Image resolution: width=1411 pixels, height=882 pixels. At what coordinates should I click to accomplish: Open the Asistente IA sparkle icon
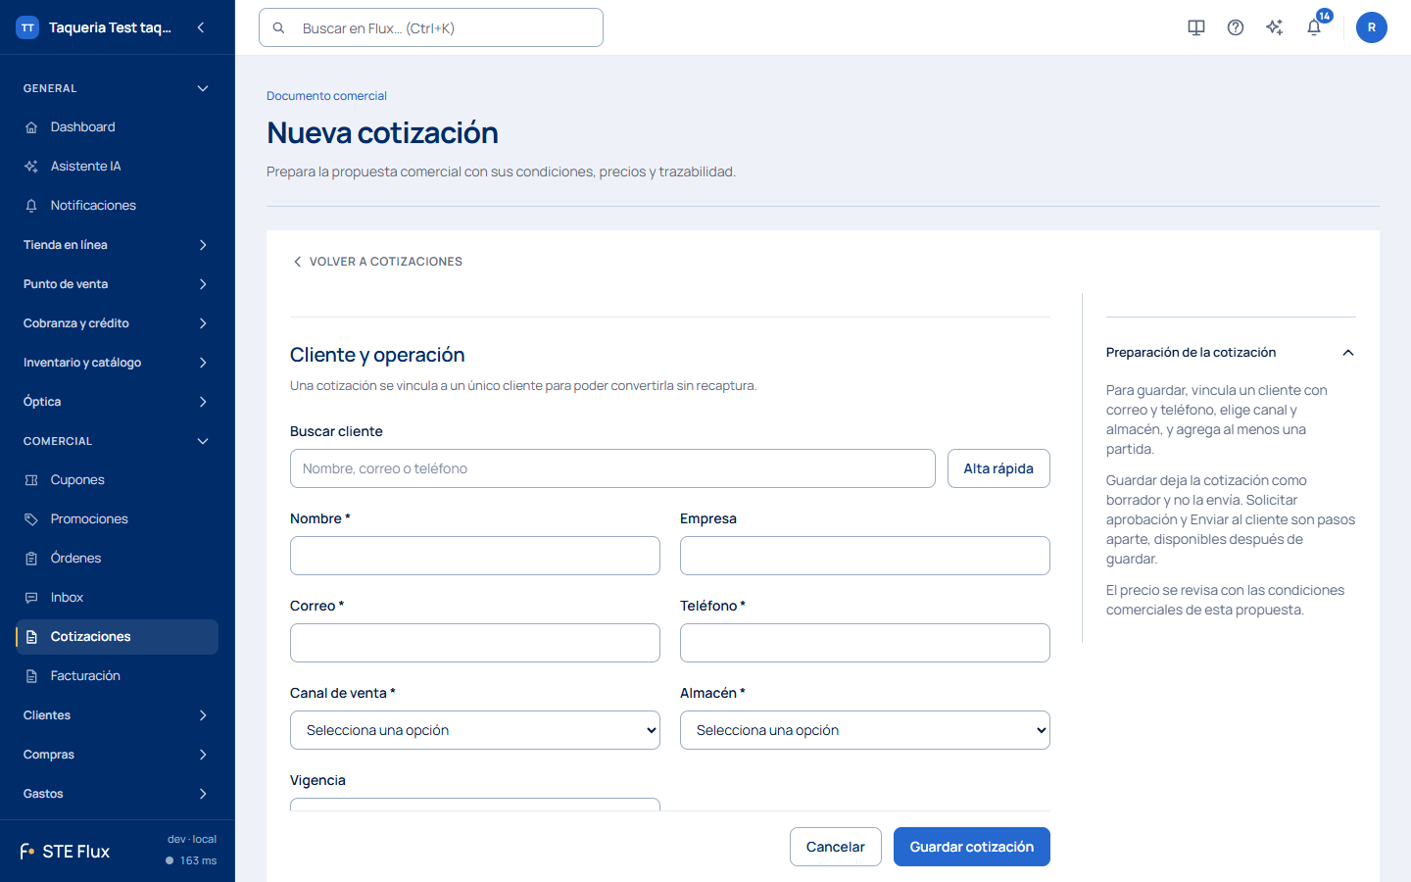[x=31, y=167]
